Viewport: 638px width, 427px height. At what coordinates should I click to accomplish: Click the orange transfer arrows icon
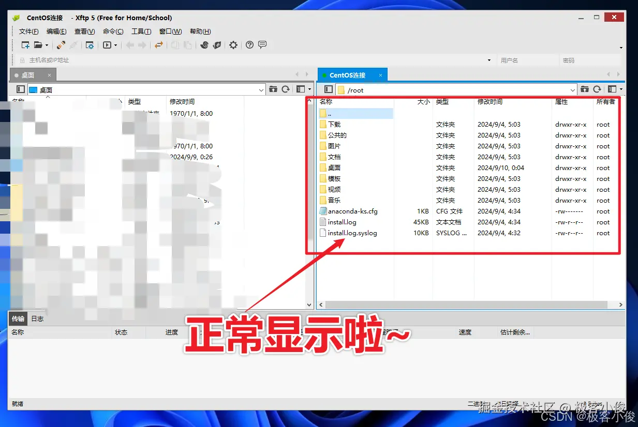[x=159, y=45]
